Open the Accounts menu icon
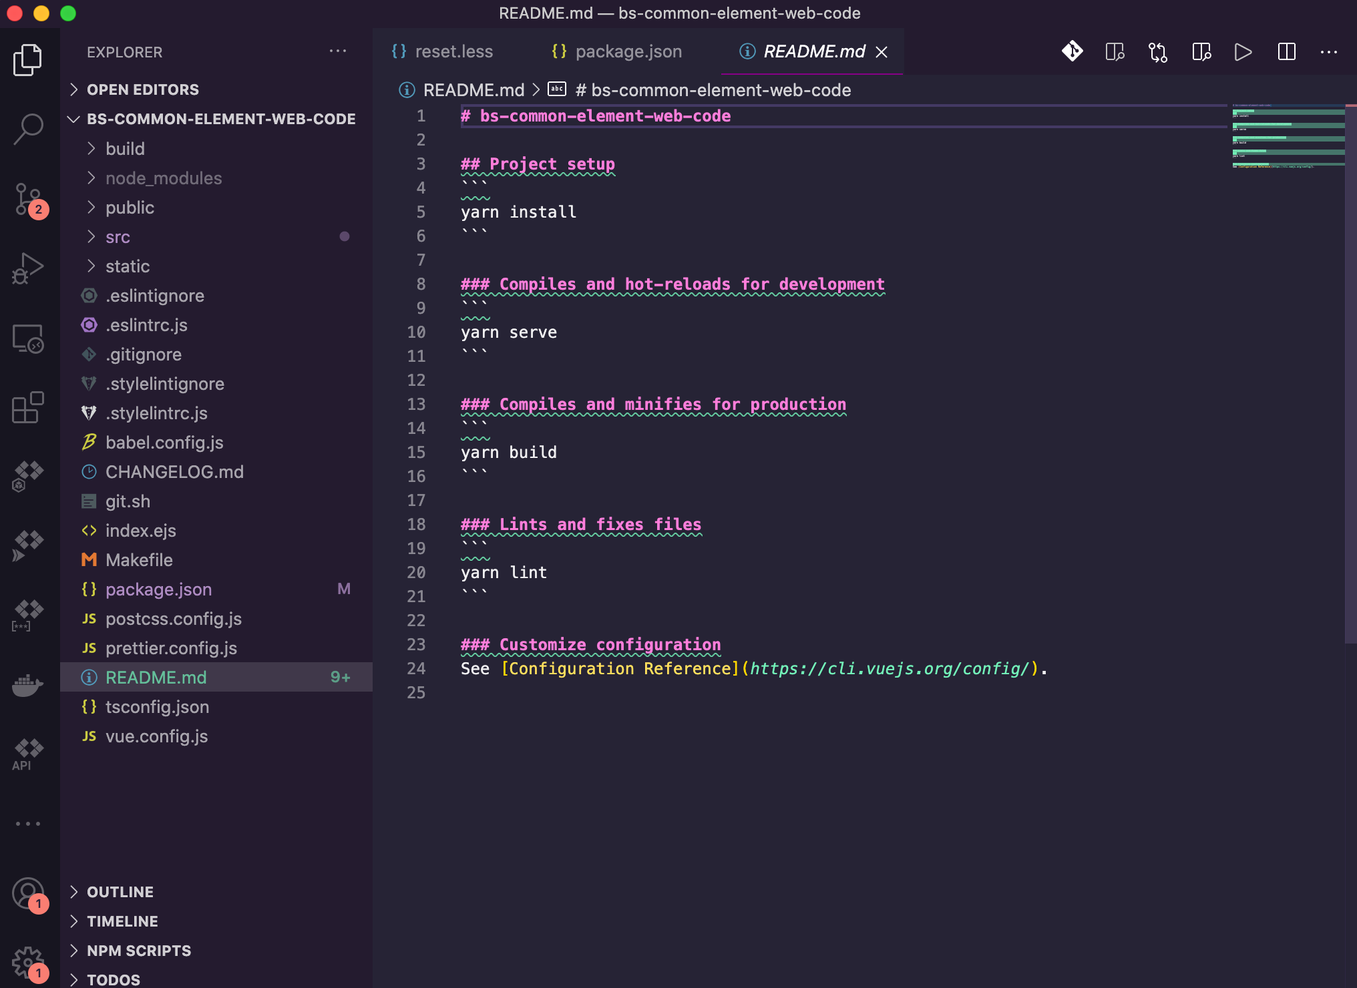The height and width of the screenshot is (988, 1357). tap(28, 893)
